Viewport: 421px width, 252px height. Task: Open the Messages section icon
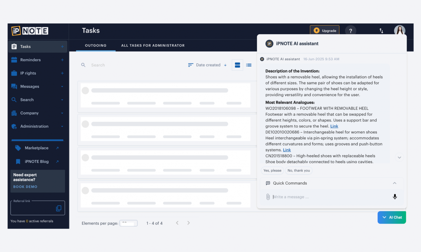coord(14,86)
